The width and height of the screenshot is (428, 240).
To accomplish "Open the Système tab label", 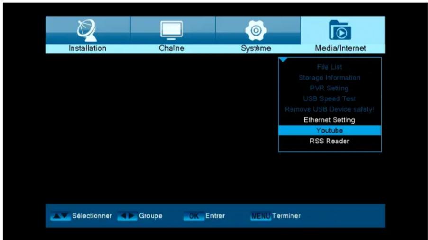I will tap(257, 48).
